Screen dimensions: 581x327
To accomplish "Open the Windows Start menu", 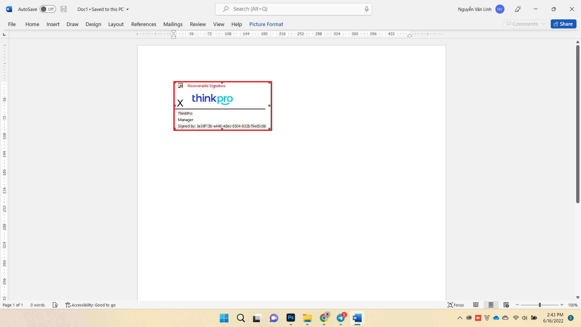I will click(224, 318).
